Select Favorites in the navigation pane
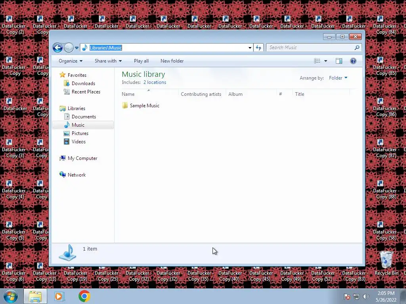The height and width of the screenshot is (304, 406). [77, 75]
